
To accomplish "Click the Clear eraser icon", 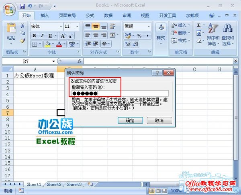I will point(199,41).
